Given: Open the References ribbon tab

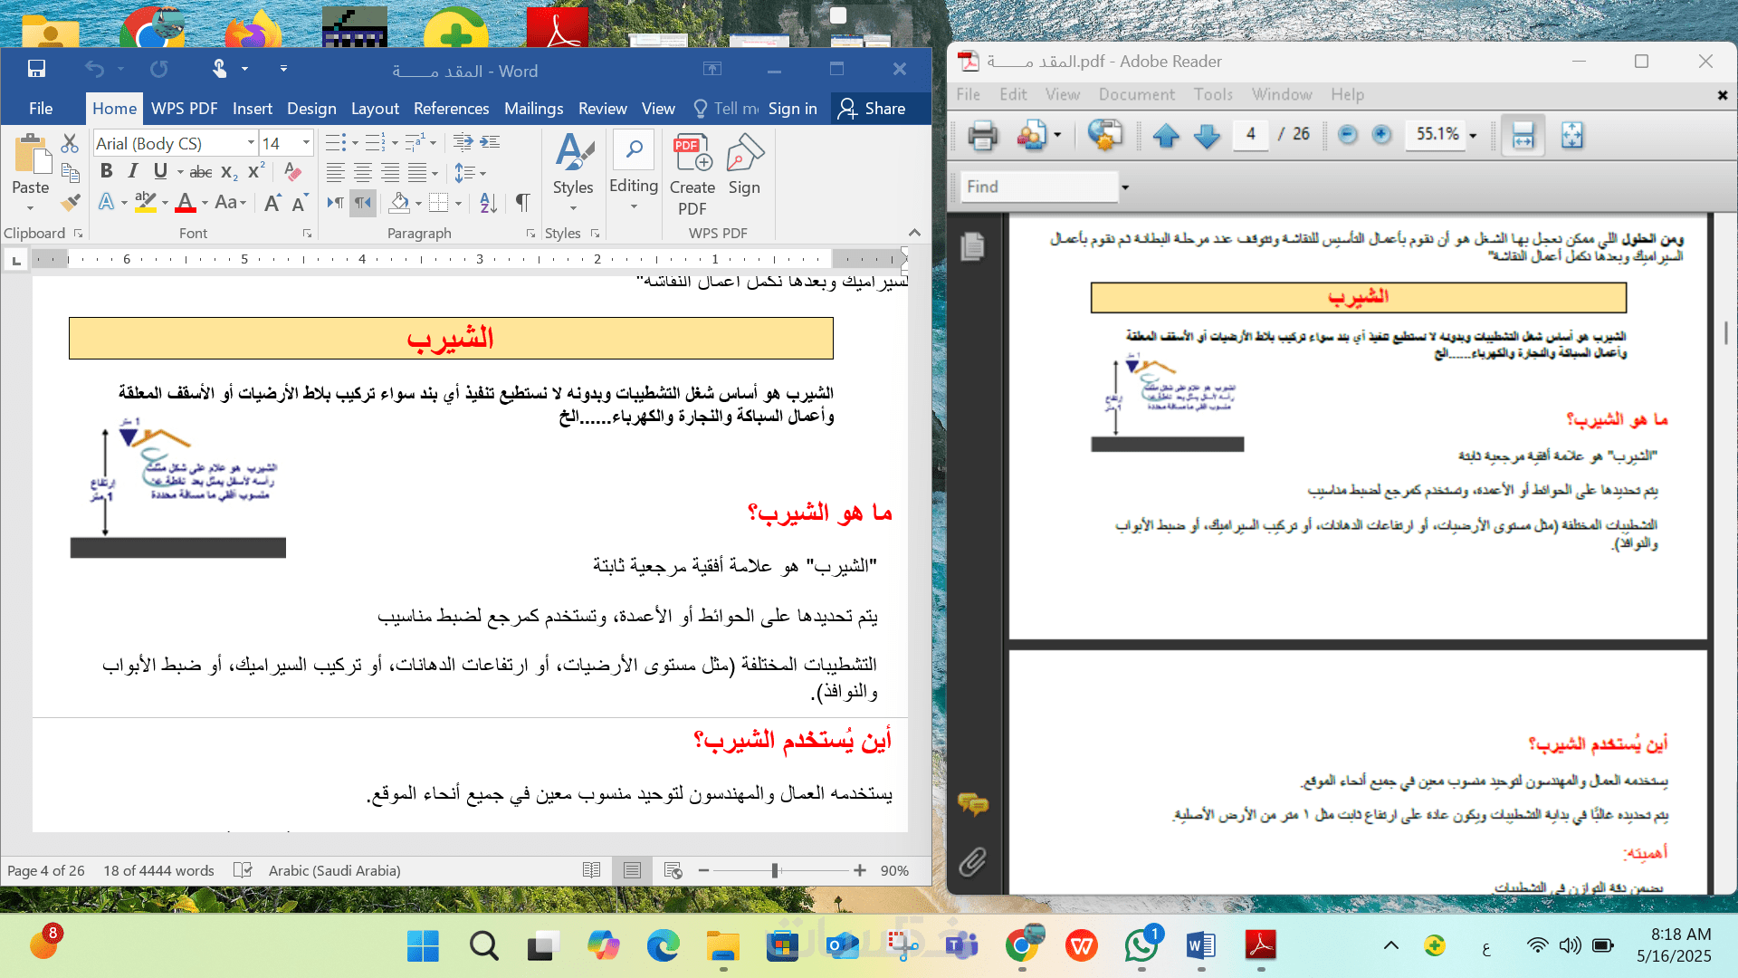Looking at the screenshot, I should pyautogui.click(x=451, y=109).
